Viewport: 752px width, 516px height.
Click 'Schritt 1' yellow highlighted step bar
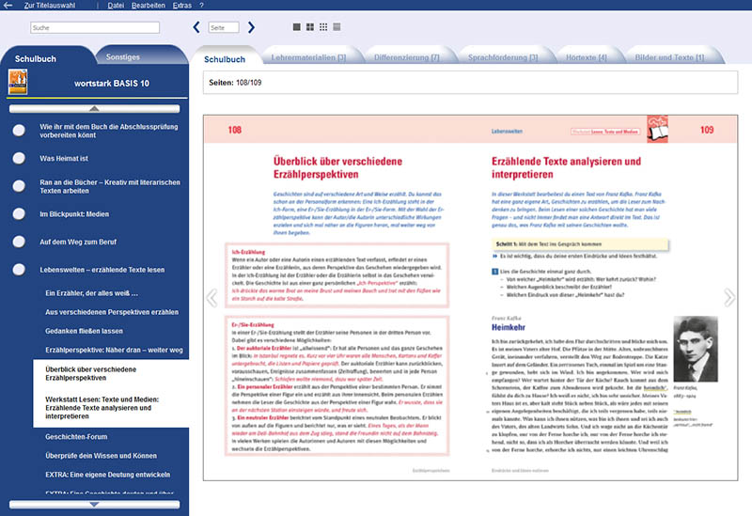(580, 244)
